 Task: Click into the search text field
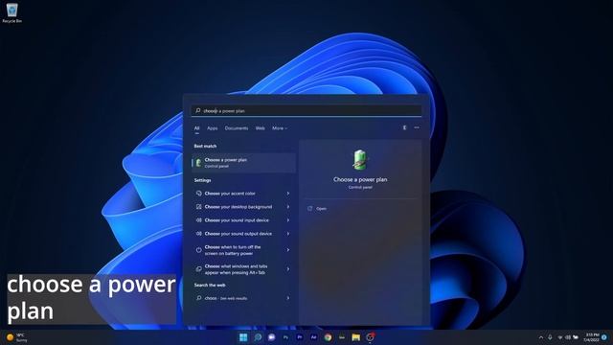306,111
